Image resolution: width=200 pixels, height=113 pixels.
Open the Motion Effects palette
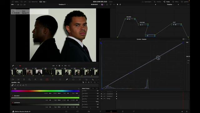click(x=41, y=79)
